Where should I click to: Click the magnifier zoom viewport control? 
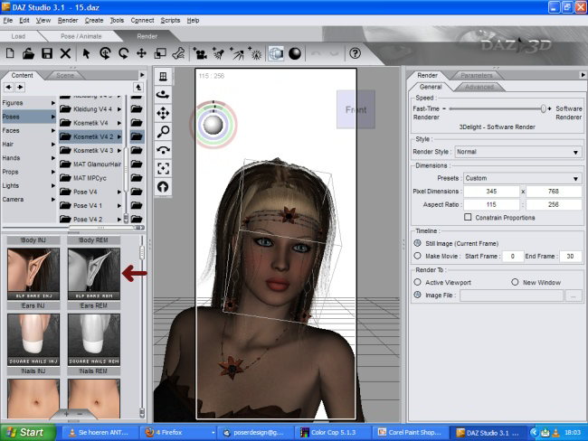(x=163, y=132)
